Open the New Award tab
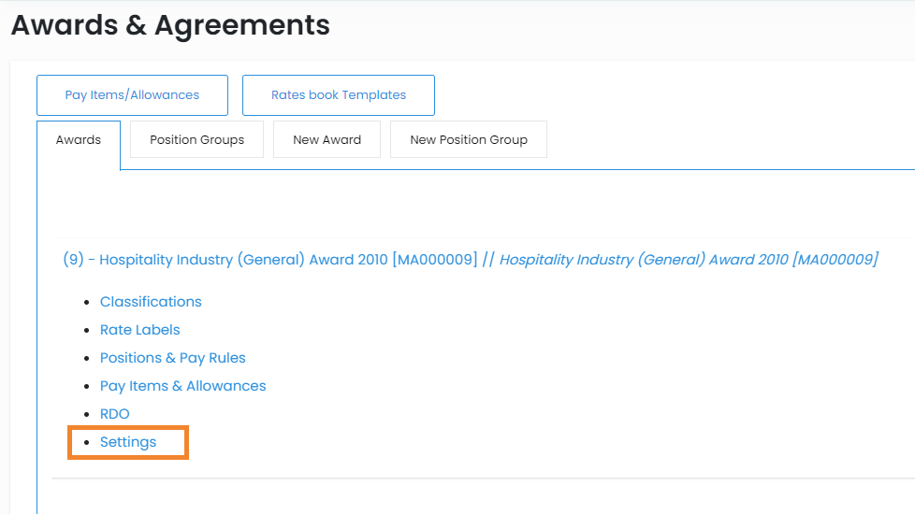The width and height of the screenshot is (915, 514). [327, 140]
